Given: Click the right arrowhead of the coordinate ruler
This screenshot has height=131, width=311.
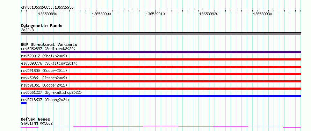Looking at the screenshot, I should click(x=300, y=11).
